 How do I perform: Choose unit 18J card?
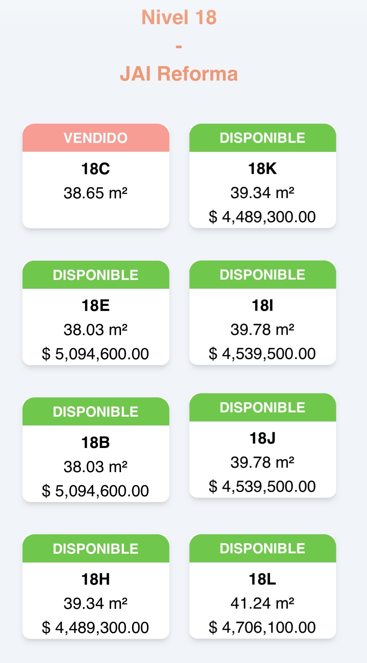(263, 445)
